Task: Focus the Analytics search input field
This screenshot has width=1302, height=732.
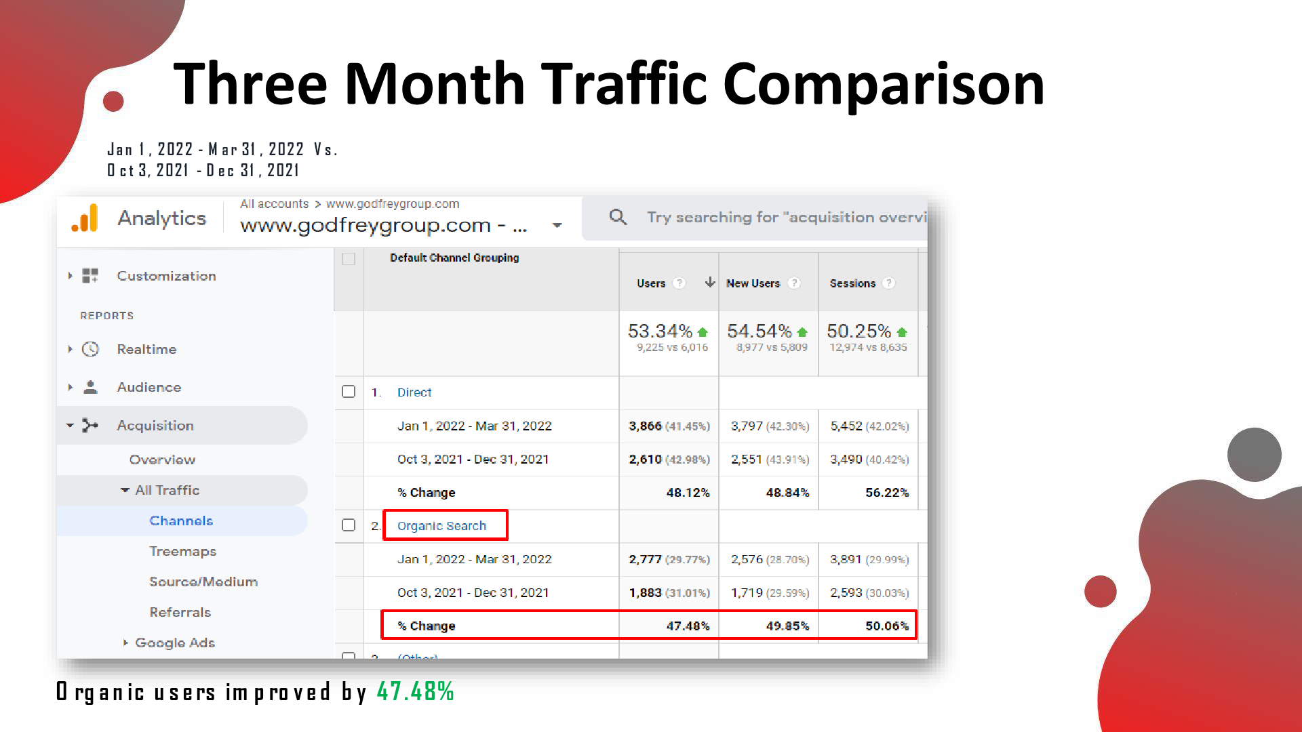Action: pos(786,217)
